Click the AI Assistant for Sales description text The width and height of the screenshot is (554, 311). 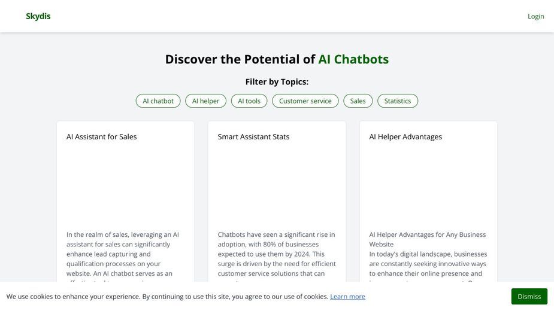[123, 255]
